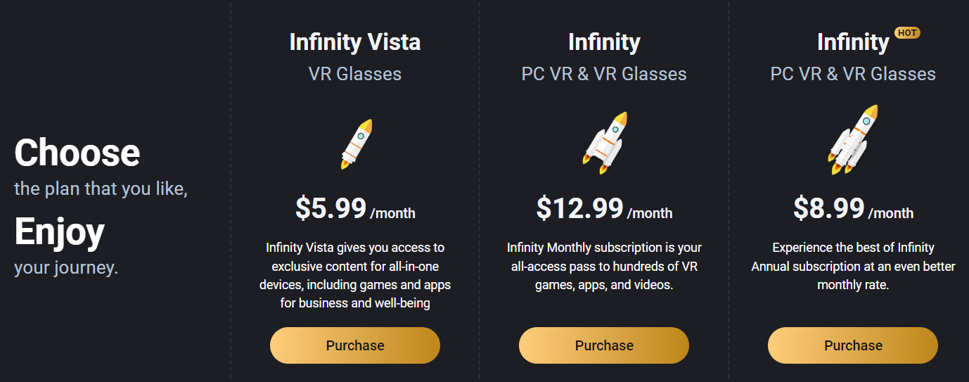Click the $12.99 /month price

(x=604, y=209)
